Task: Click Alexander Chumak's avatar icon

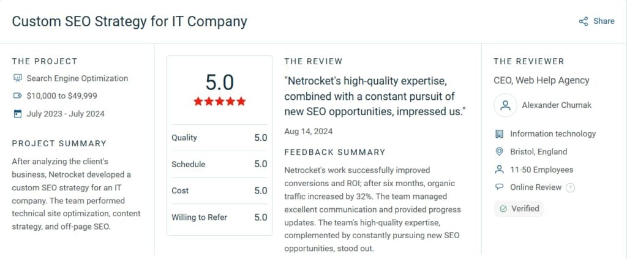Action: click(x=505, y=105)
